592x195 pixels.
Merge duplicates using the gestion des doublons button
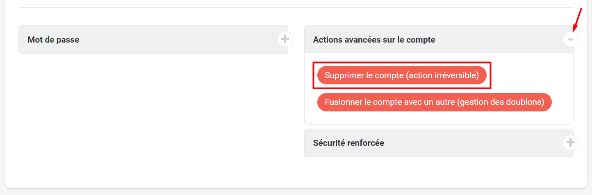pyautogui.click(x=435, y=102)
